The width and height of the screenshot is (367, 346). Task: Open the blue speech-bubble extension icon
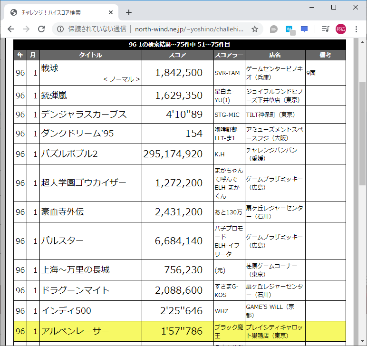click(304, 29)
